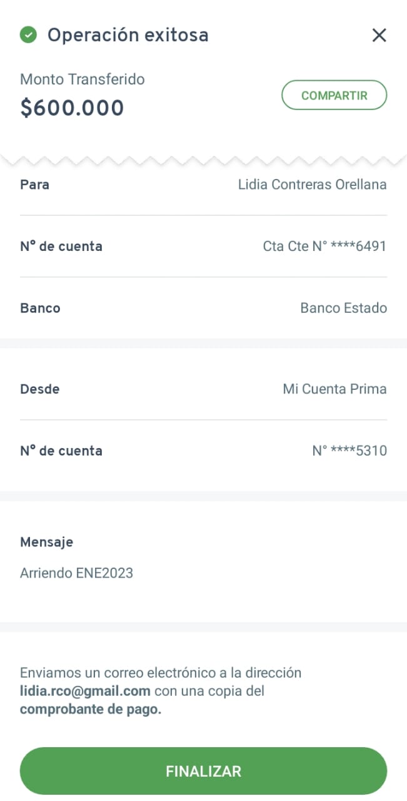Screen dimensions: 407x801
Task: Tap the Banco row label
Action: 40,308
